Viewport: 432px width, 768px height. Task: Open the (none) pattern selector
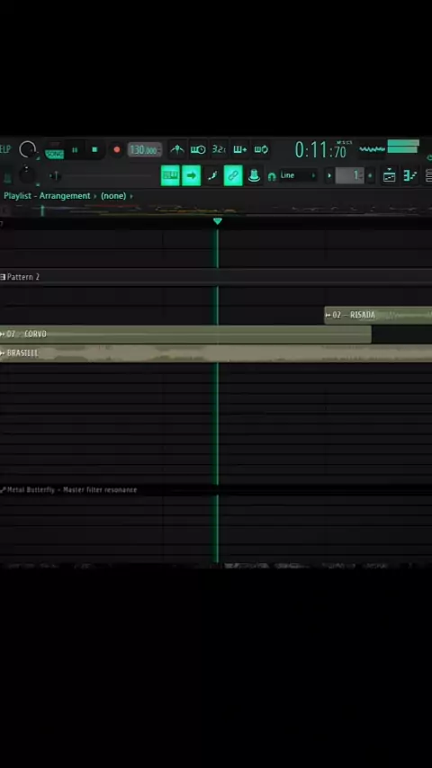coord(113,196)
